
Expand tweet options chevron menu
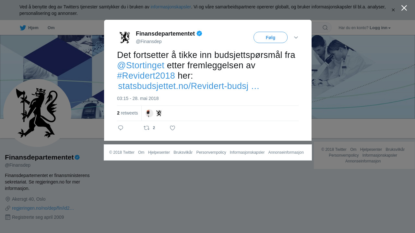pyautogui.click(x=296, y=38)
